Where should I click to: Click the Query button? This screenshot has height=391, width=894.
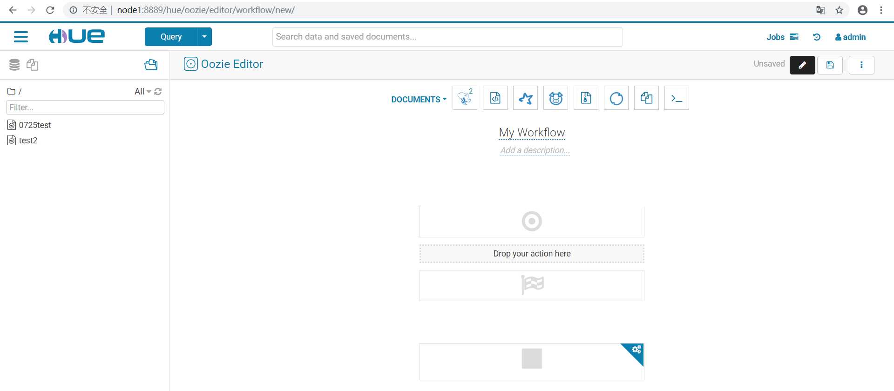coord(171,37)
